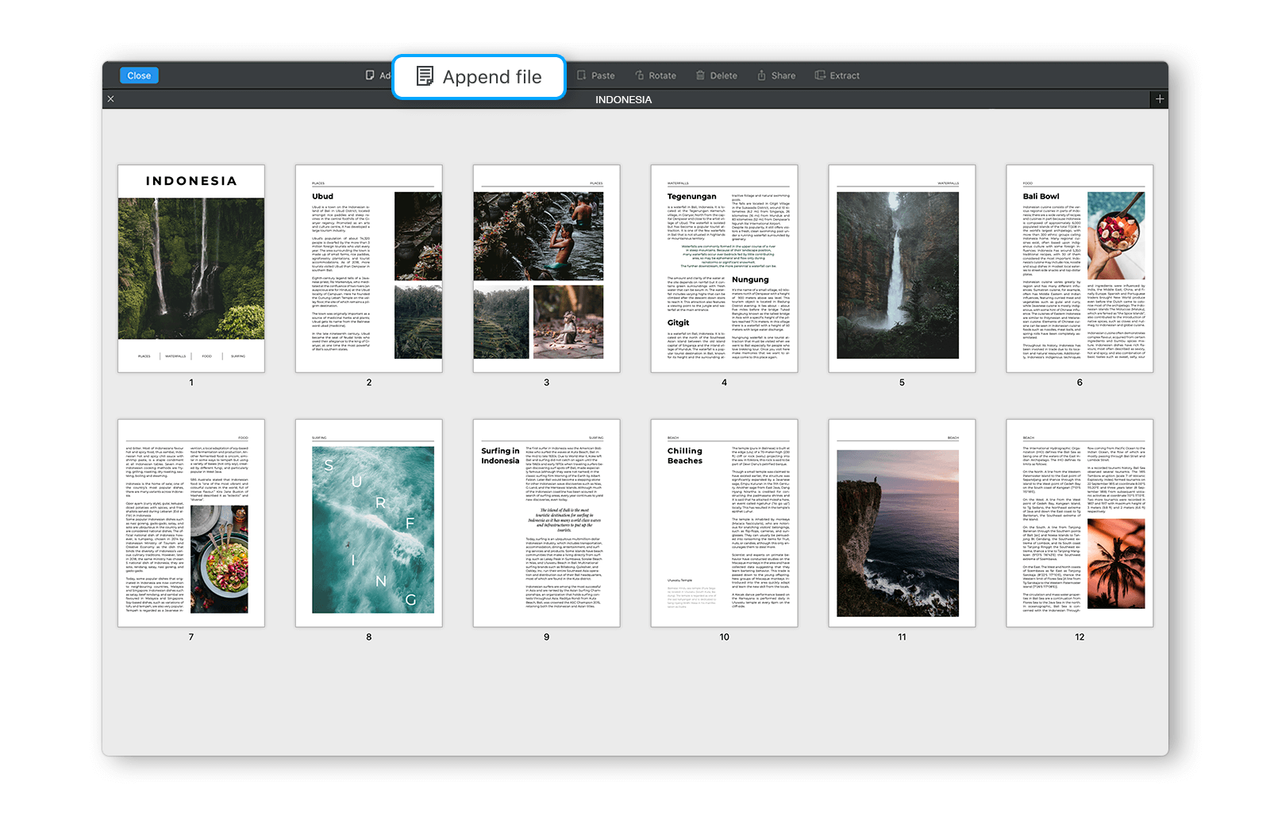Open a new tab with the plus icon
Viewport: 1270px width, 816px height.
click(x=1160, y=98)
